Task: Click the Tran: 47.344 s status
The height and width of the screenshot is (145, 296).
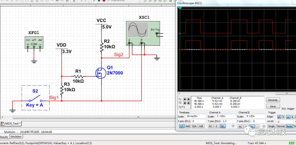Action: click(x=257, y=143)
